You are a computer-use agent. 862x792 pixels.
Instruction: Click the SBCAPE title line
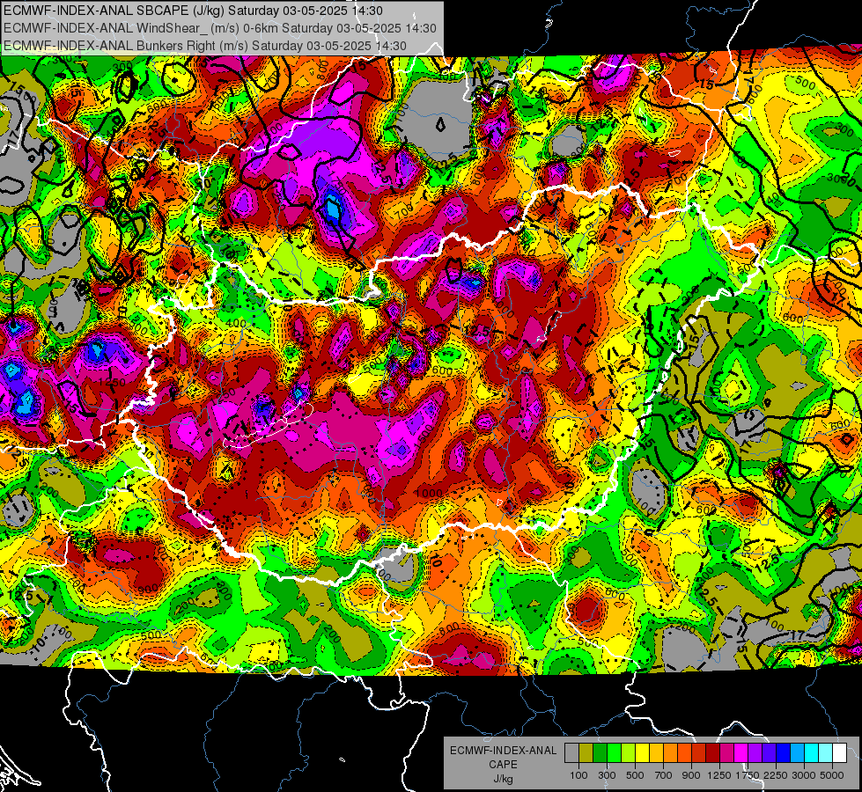[193, 11]
